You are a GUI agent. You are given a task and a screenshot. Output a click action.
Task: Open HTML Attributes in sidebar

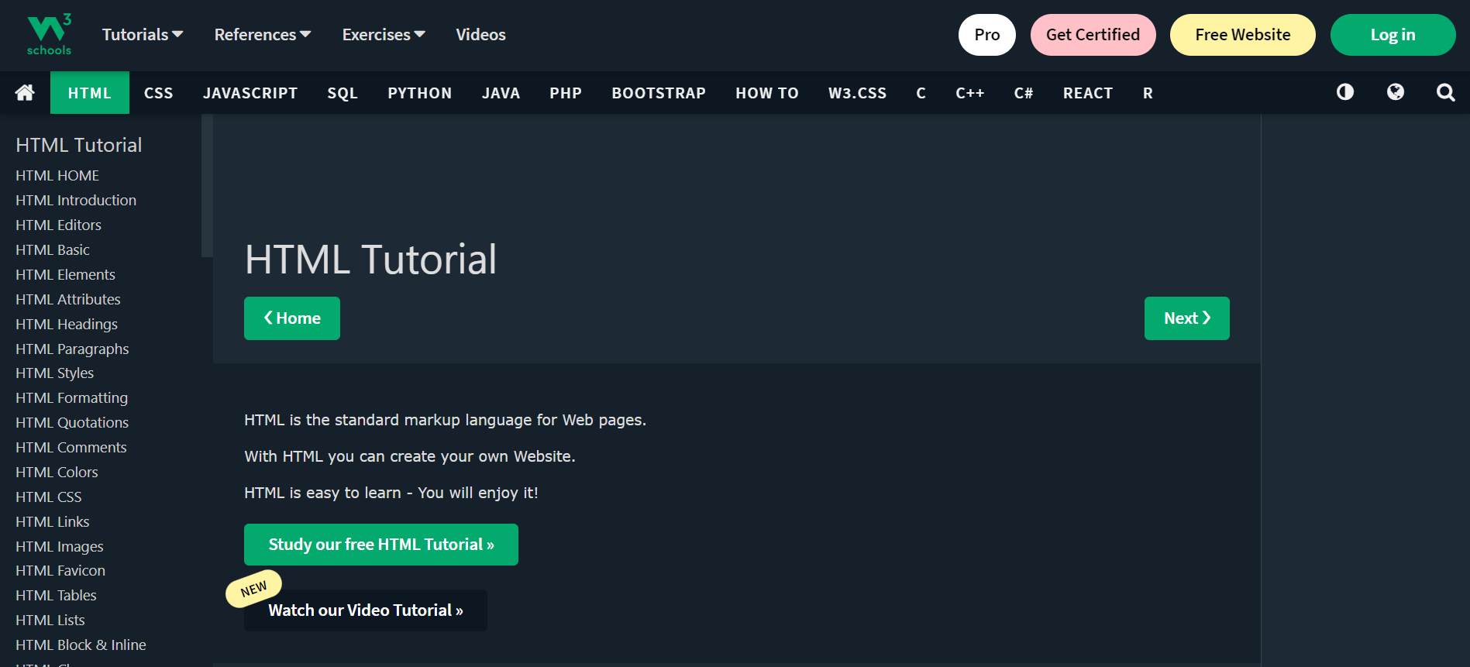pos(68,300)
